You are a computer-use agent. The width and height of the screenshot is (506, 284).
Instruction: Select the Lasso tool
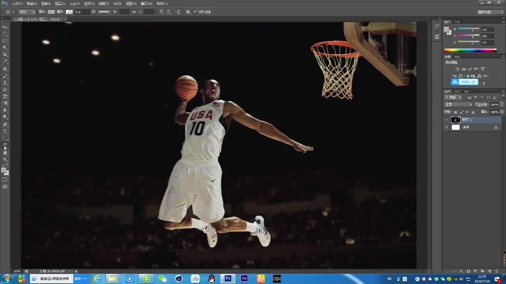[x=5, y=41]
